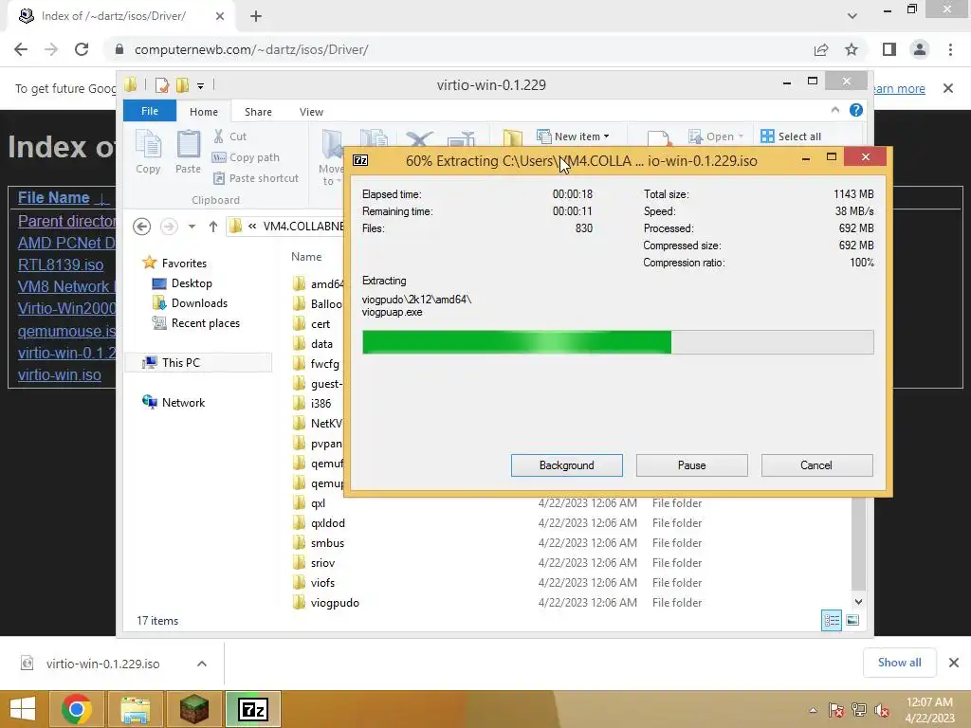This screenshot has width=971, height=728.
Task: Click Explorer scrollbar down arrow
Action: point(858,602)
